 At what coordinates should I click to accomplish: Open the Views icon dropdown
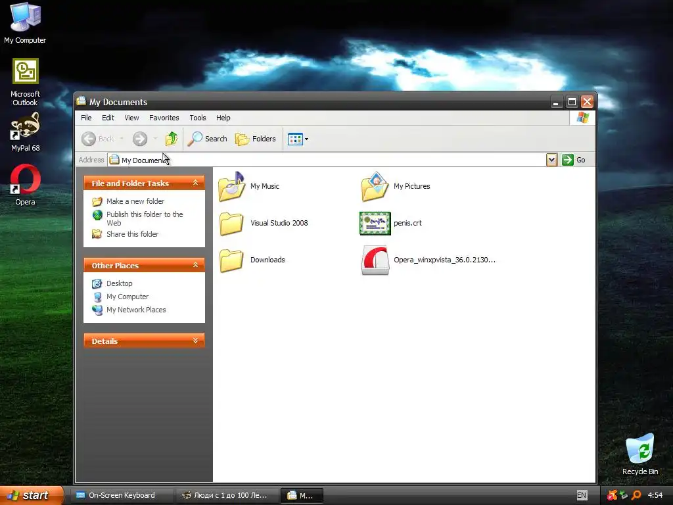tap(298, 139)
